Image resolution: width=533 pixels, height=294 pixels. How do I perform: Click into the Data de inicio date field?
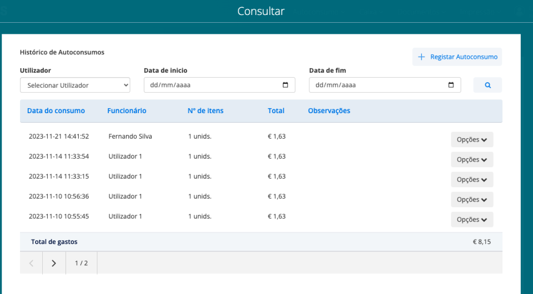pyautogui.click(x=211, y=85)
